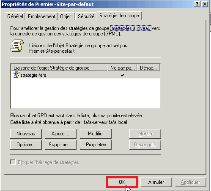Go to the Sécurité tab
The image size is (211, 191).
coord(86,16)
